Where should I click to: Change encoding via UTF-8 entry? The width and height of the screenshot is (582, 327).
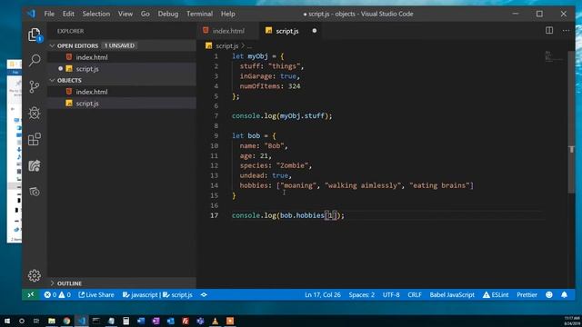(391, 294)
